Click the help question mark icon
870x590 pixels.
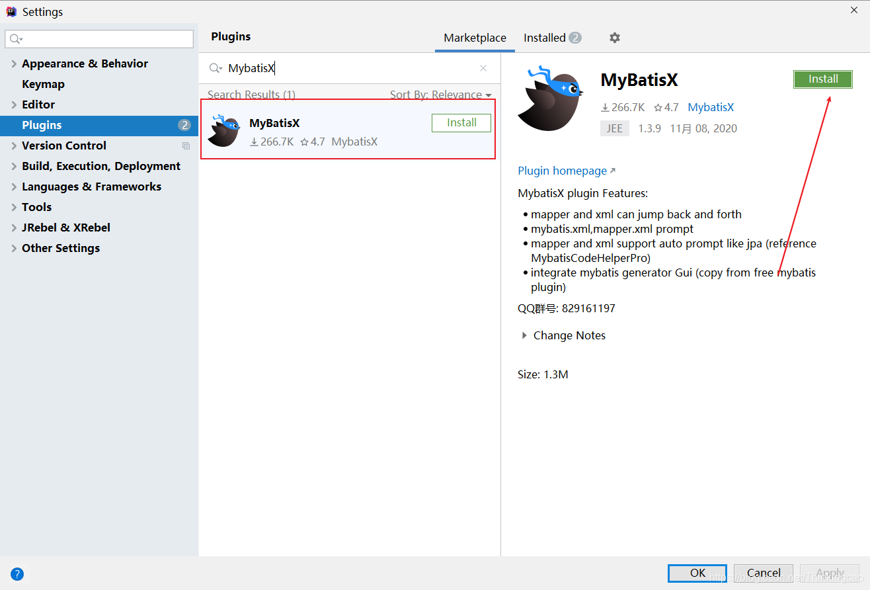[x=17, y=574]
